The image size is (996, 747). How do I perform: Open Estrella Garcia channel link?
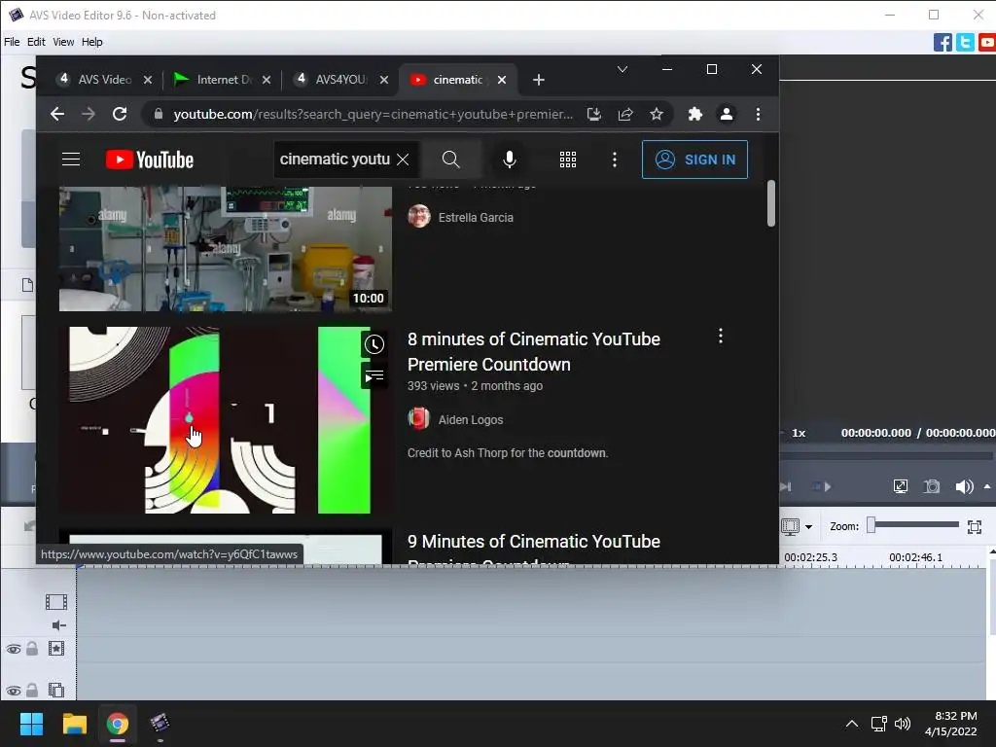476,217
